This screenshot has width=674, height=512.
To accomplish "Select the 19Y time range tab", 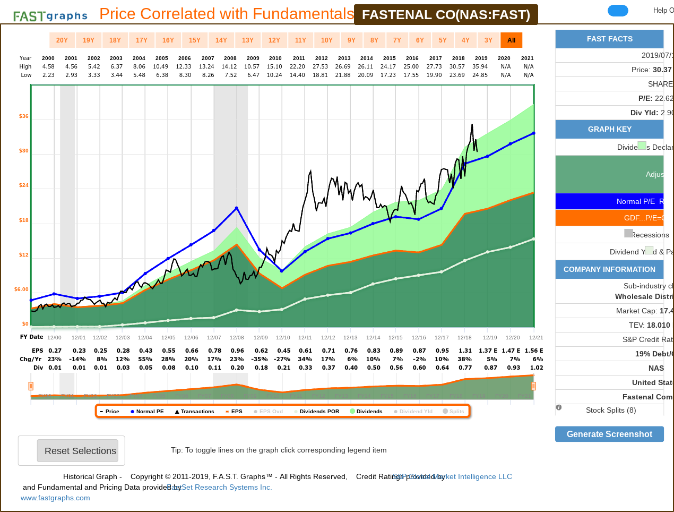I will [89, 40].
